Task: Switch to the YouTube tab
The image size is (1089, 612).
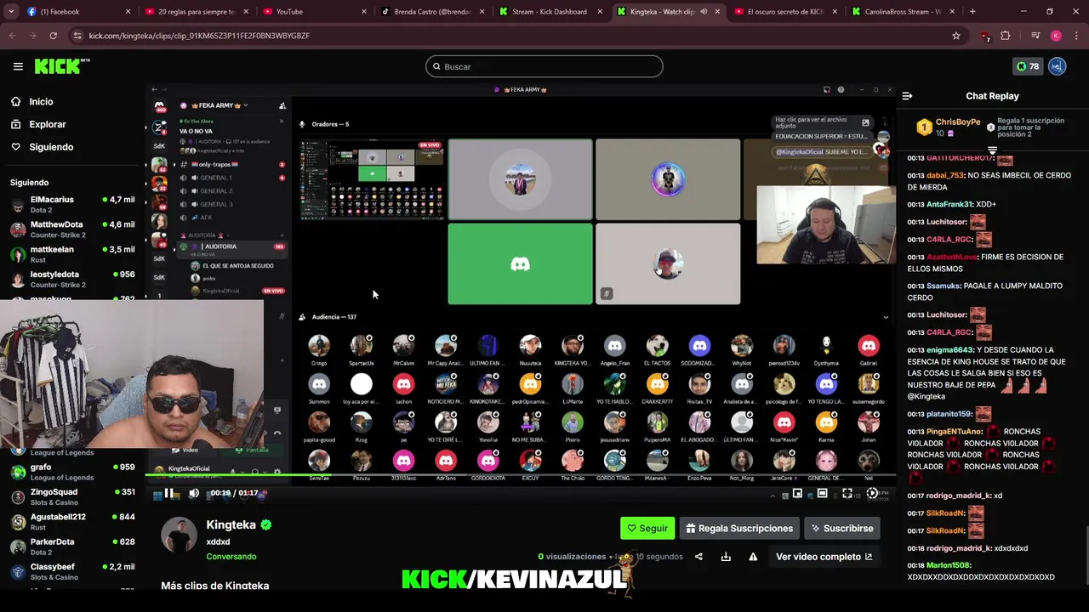Action: (315, 12)
